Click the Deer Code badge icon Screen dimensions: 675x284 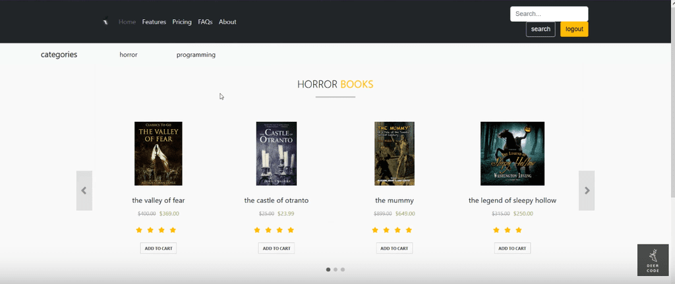point(653,260)
